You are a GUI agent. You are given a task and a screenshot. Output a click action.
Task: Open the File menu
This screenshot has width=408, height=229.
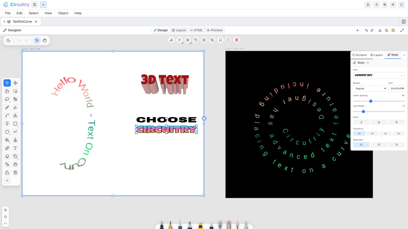[x=8, y=13]
